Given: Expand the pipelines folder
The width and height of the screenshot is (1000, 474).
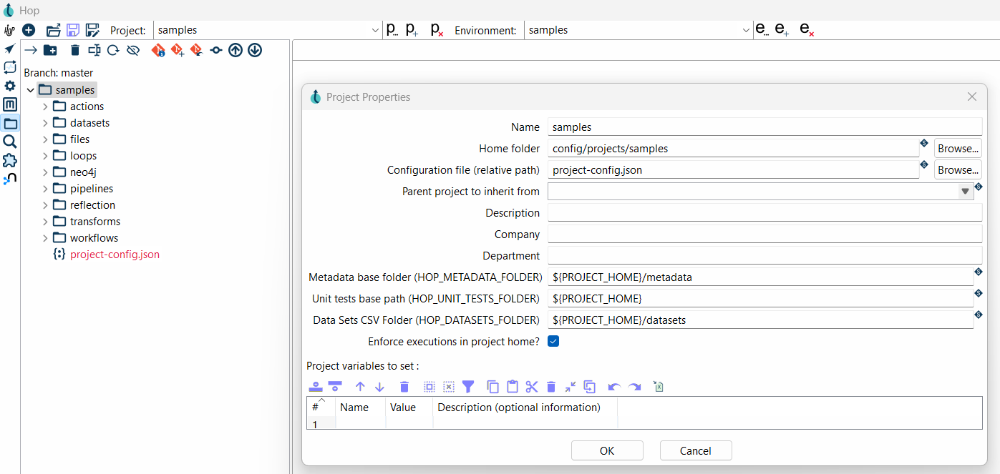Looking at the screenshot, I should point(45,189).
